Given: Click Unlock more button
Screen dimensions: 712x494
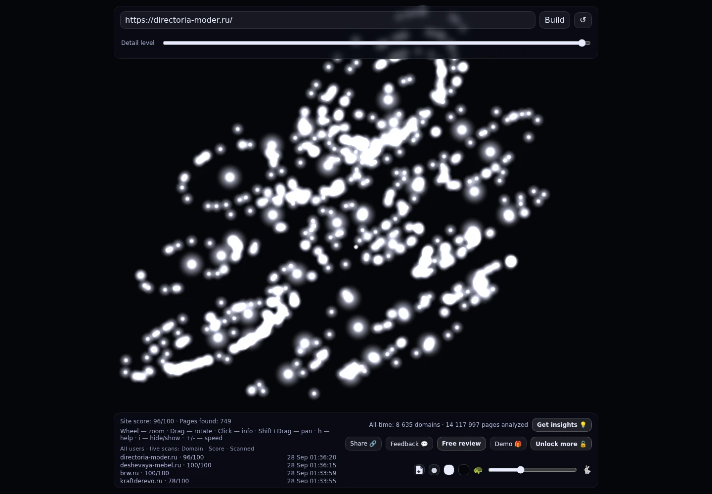Looking at the screenshot, I should [561, 444].
